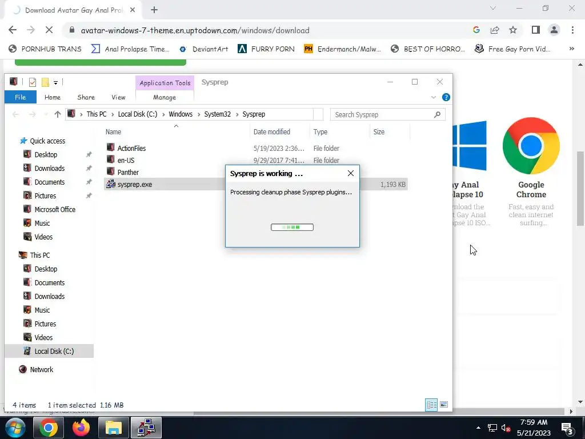Open the DeviantArt bookmark
The height and width of the screenshot is (439, 585).
click(204, 49)
